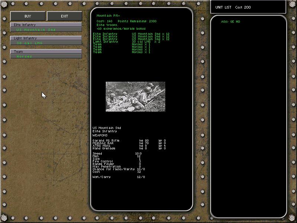
Task: Click the 'Hand Grenade' weapon row
Action: 129,148
